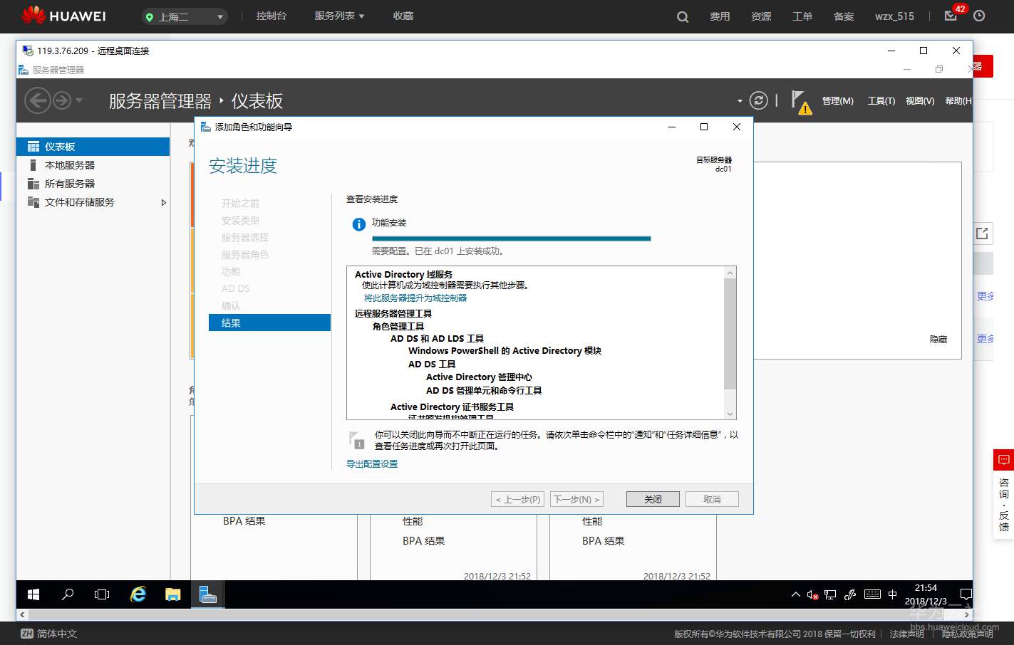Image resolution: width=1014 pixels, height=645 pixels.
Task: Open the 管理(M) menu
Action: tap(838, 100)
